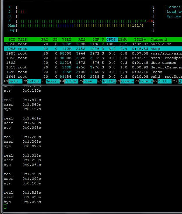This screenshot has height=214, width=182.
Task: Sort by the CPU% column header
Action: click(111, 39)
